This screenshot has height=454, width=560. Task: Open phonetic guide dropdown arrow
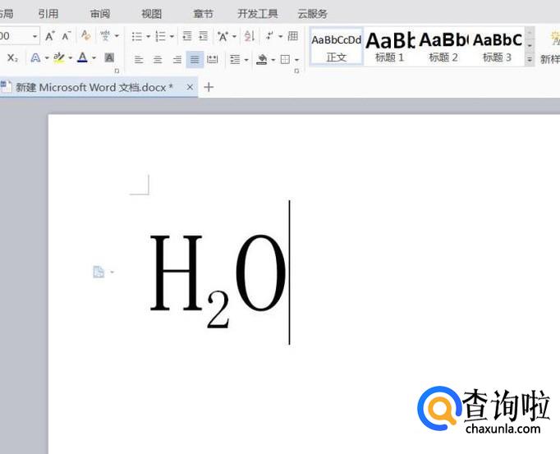click(x=117, y=36)
